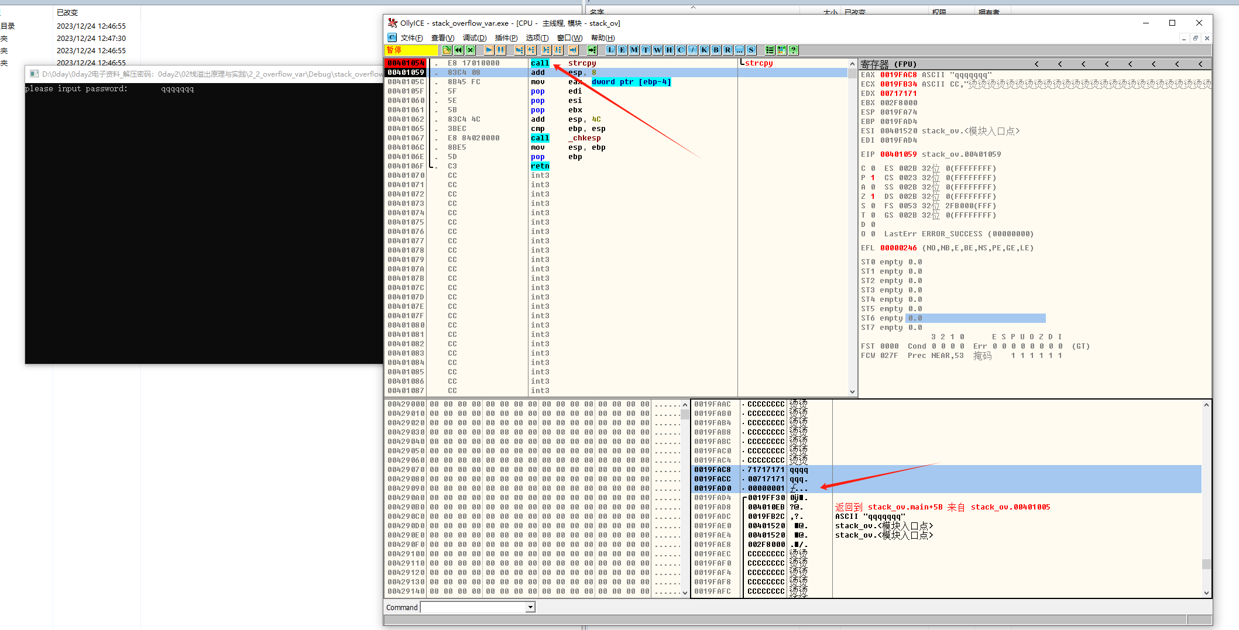Screen dimensions: 1239x630
Task: Open the 插件(P) menu
Action: [506, 37]
